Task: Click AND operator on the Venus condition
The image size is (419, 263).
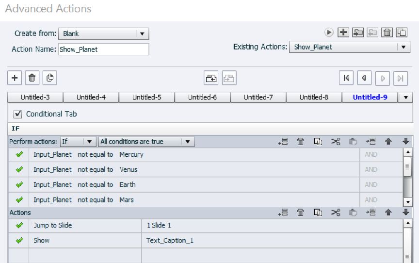Action: pos(371,170)
